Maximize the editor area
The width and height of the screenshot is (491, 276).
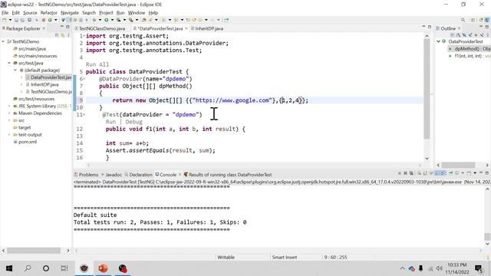tap(430, 28)
